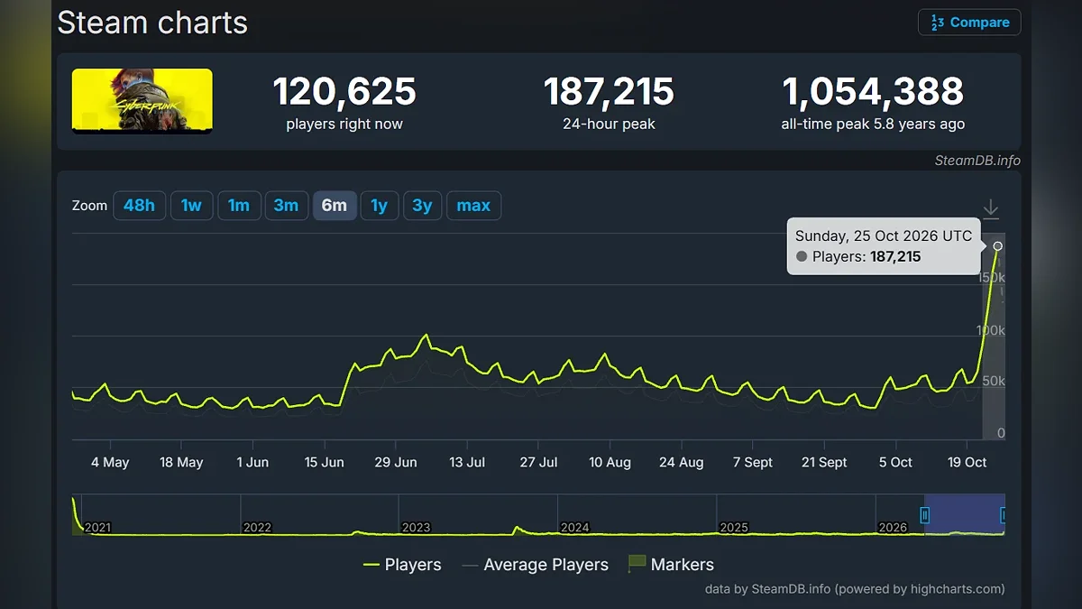Set zoom range to 1m

(239, 206)
